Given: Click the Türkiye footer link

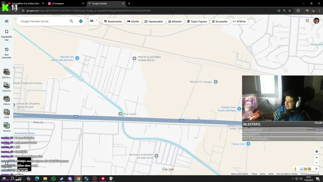Looking at the screenshot, I should click(254, 174).
